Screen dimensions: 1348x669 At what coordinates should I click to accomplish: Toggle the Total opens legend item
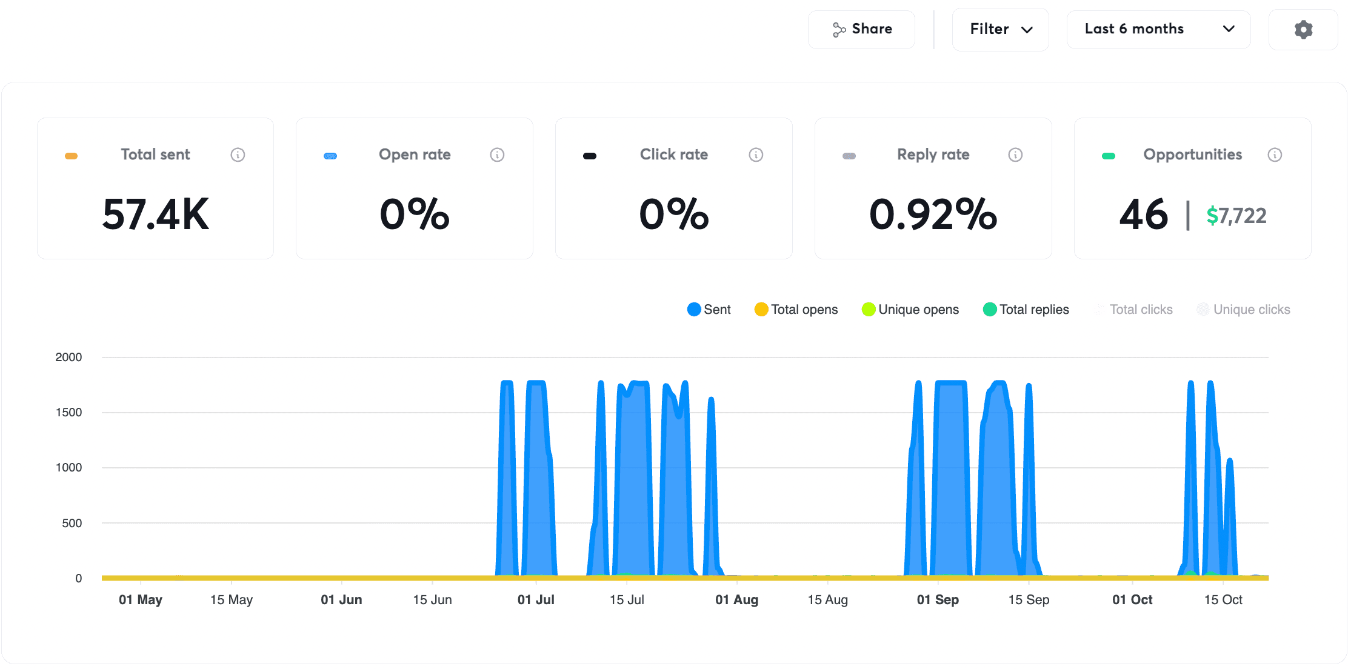pyautogui.click(x=796, y=310)
